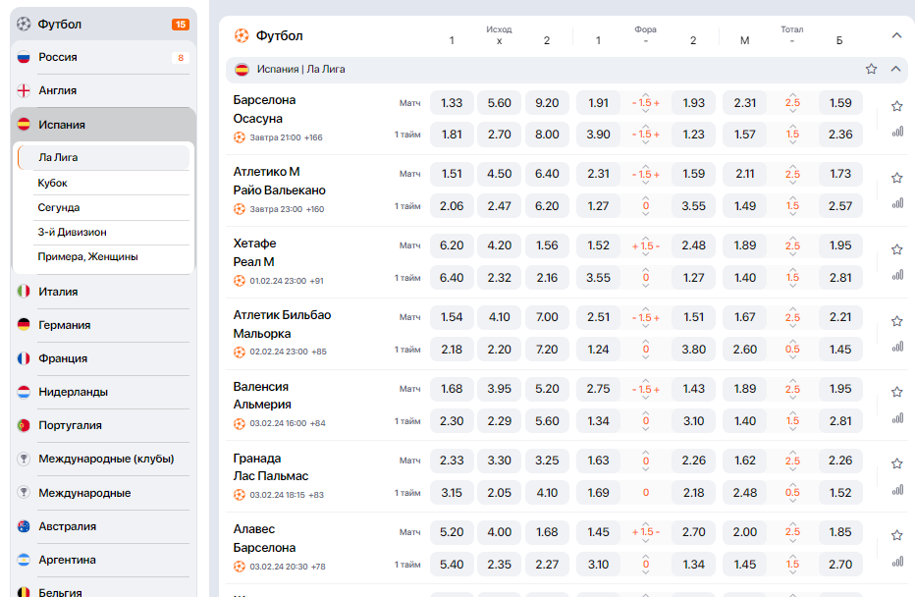Favorite the Алавес – Барселона match star

(897, 536)
